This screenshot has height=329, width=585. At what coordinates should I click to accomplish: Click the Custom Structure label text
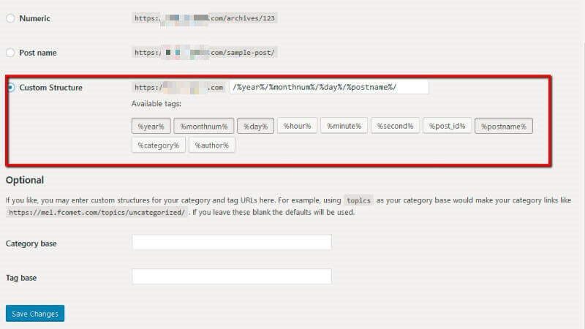coord(50,87)
